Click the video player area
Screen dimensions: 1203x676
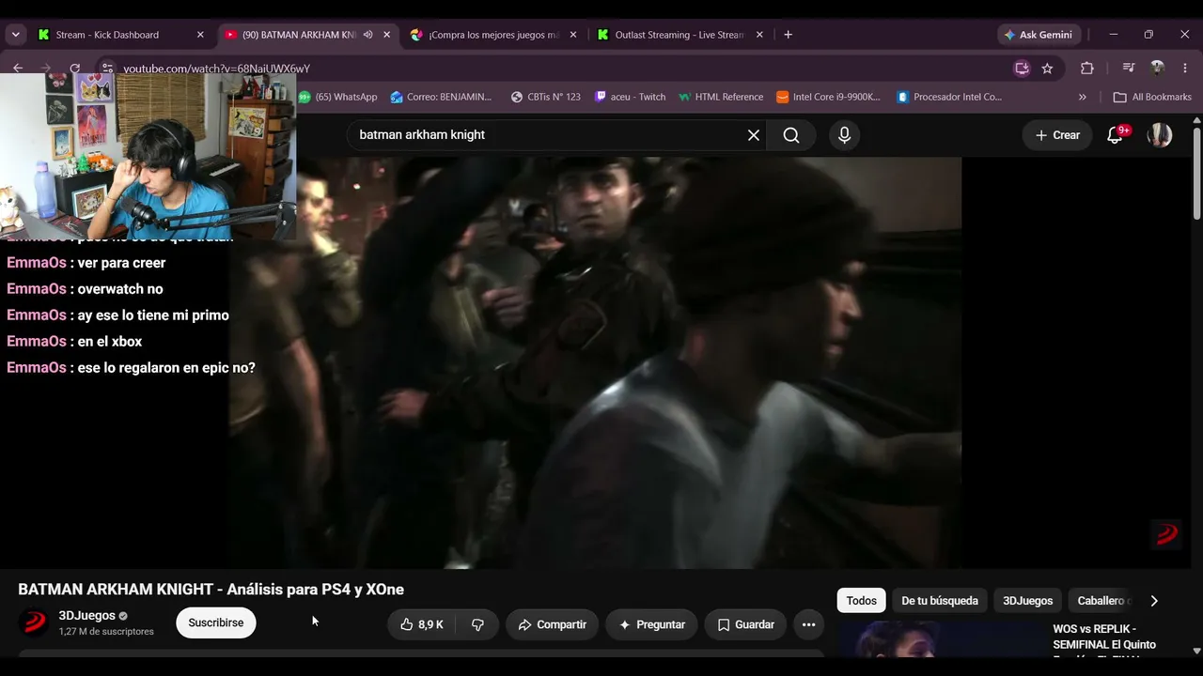tap(595, 362)
